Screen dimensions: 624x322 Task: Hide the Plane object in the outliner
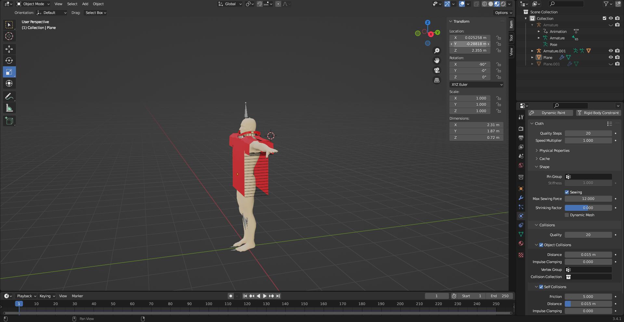(611, 57)
